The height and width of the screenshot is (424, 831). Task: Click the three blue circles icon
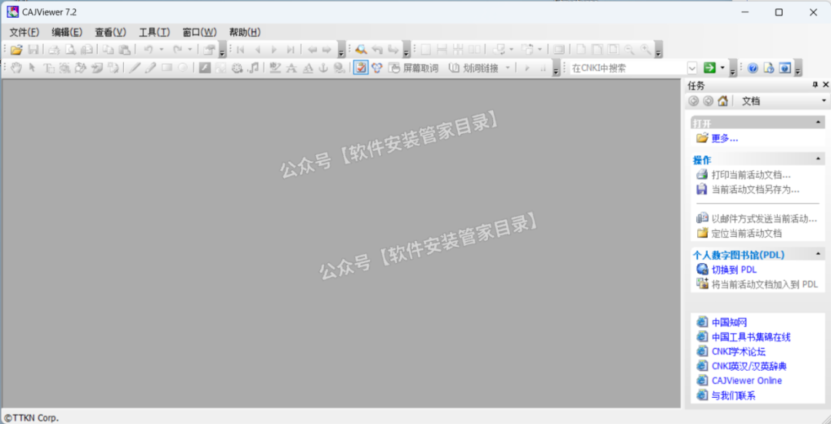coord(377,68)
